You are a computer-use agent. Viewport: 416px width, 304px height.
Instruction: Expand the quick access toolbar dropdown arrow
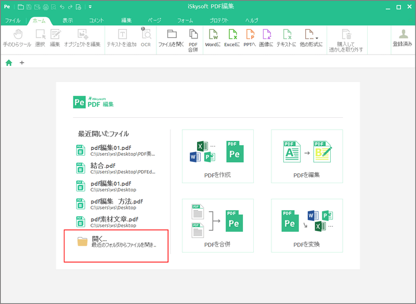(x=90, y=7)
